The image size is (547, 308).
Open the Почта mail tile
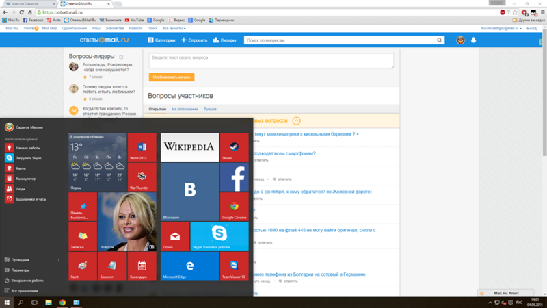point(175,236)
